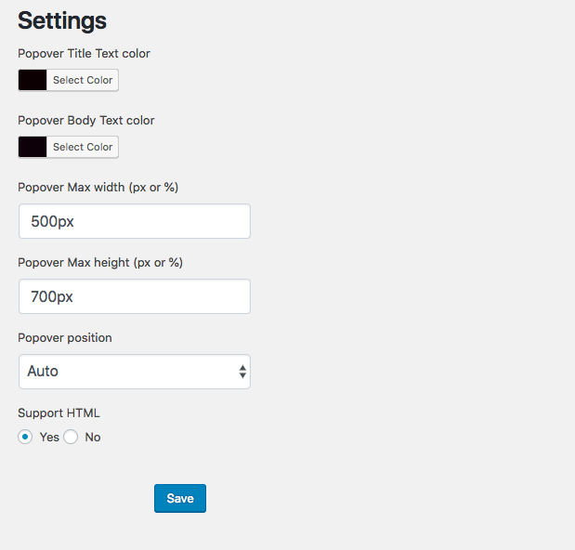Click the "Popover Body Text color" label
This screenshot has height=550, width=575.
pyautogui.click(x=85, y=120)
